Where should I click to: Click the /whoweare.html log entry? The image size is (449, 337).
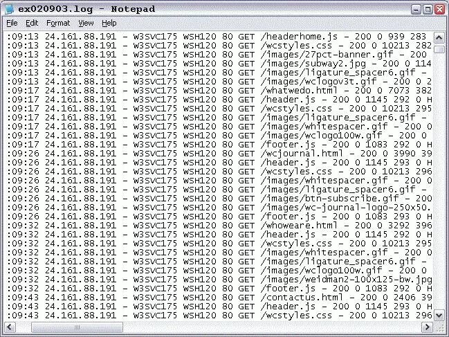pos(219,226)
